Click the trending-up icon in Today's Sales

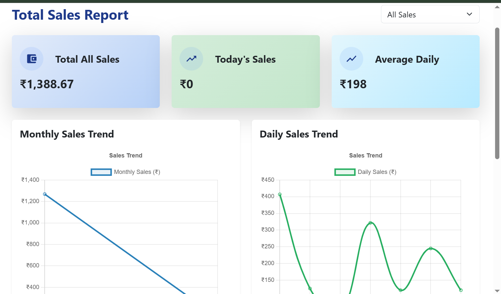tap(191, 59)
